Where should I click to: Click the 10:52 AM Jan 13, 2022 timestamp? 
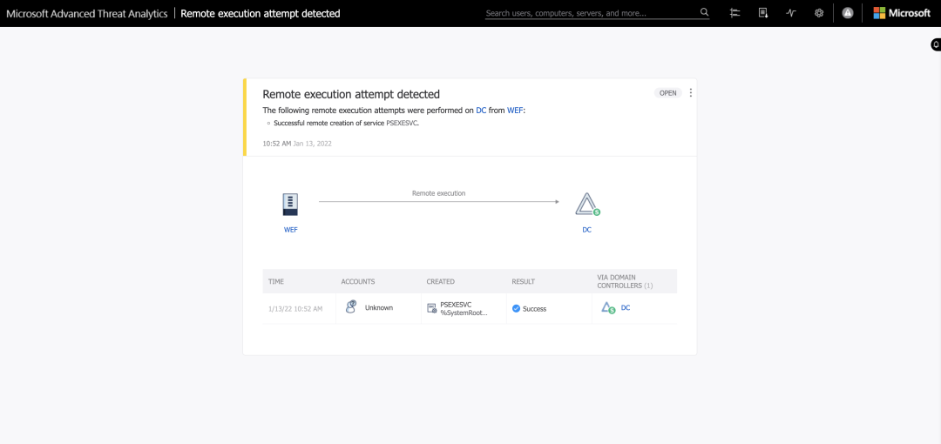pyautogui.click(x=297, y=144)
